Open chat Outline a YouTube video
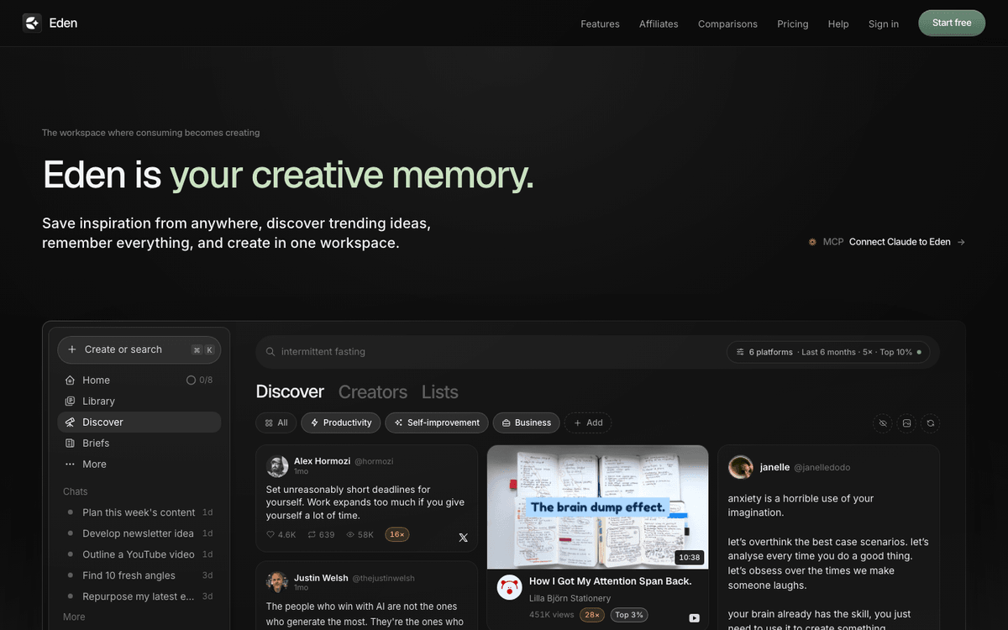The image size is (1008, 630). (x=139, y=554)
